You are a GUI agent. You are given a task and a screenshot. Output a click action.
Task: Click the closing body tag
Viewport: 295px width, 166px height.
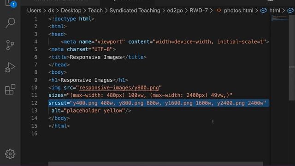59,118
